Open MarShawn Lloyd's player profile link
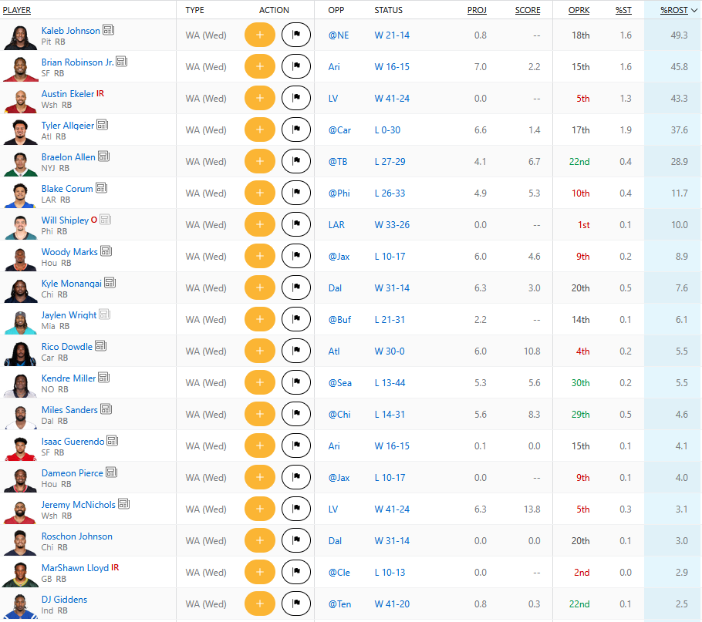This screenshot has height=622, width=702. pos(75,568)
